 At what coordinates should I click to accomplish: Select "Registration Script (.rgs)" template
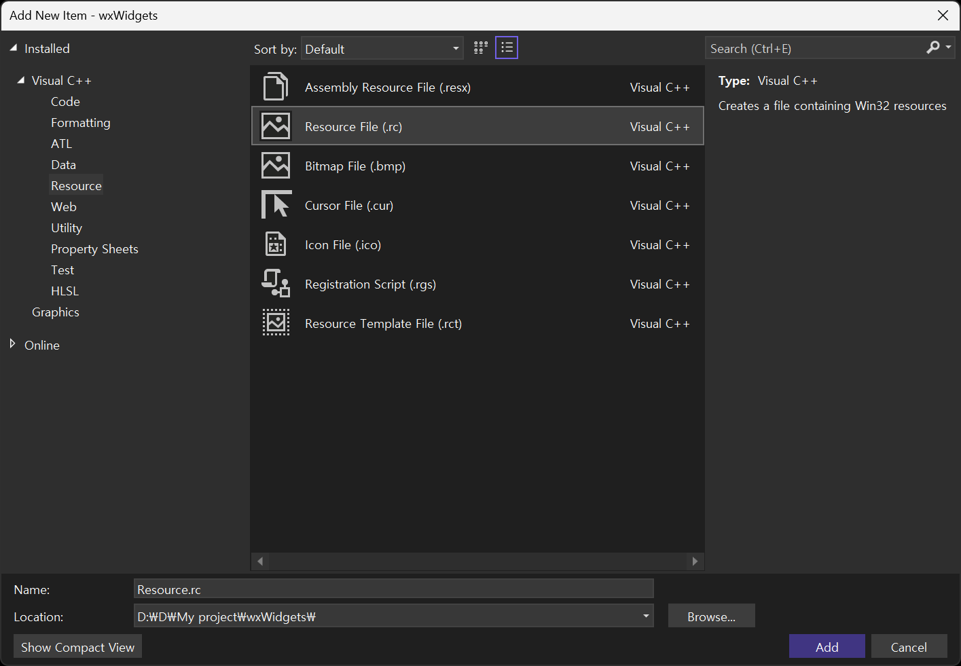click(477, 284)
